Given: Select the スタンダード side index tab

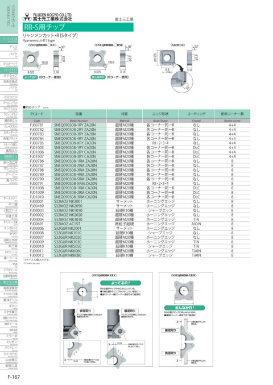Looking at the screenshot, I should pyautogui.click(x=9, y=133).
